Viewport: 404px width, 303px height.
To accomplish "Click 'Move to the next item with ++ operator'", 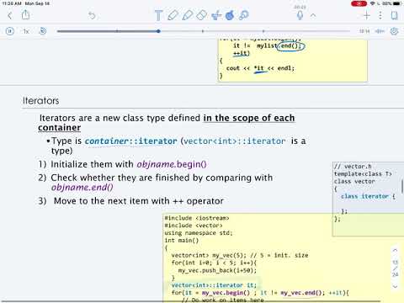I will [139, 201].
